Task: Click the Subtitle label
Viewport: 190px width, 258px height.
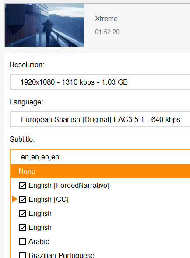Action: [22, 140]
